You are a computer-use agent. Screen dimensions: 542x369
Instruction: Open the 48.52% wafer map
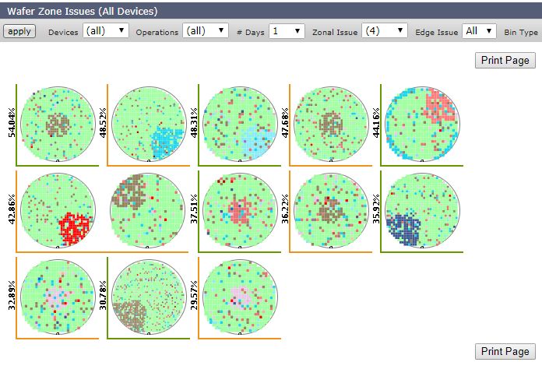[x=149, y=124]
